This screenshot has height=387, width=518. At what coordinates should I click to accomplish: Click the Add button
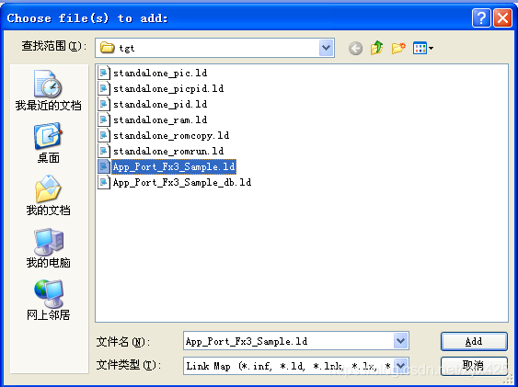(x=474, y=341)
